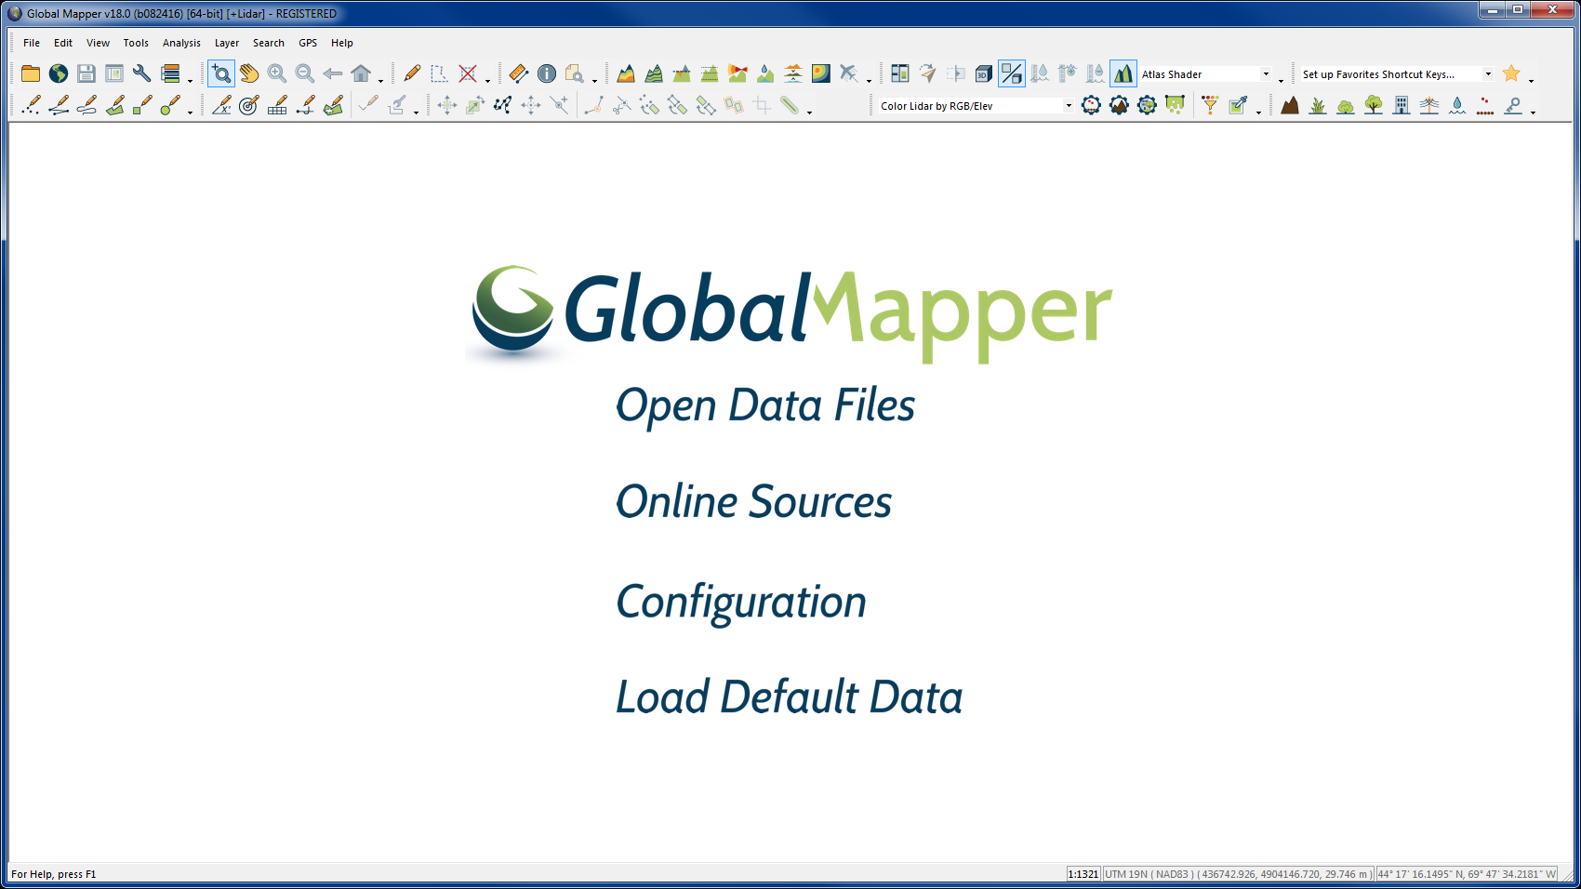Toggle the Enable Hill Shading button
The height and width of the screenshot is (889, 1581).
pos(1123,73)
